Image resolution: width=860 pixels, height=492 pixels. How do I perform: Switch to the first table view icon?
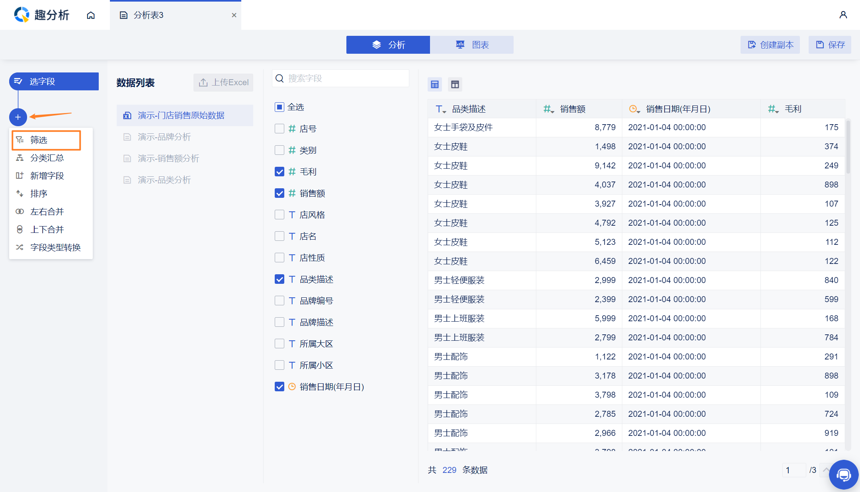click(x=435, y=84)
